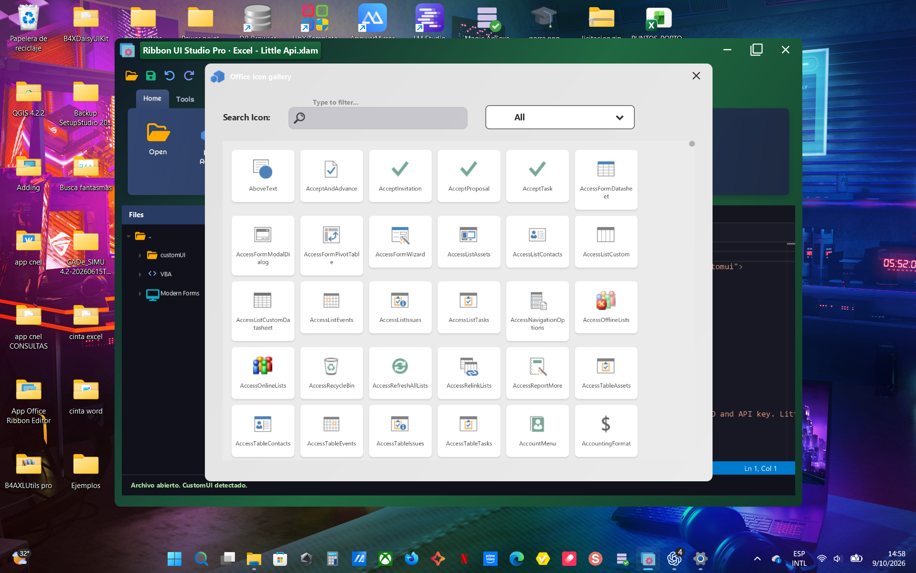Close the Office icon gallery dialog

(696, 76)
